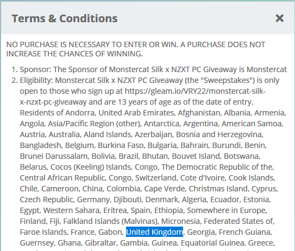Click Equatorial Guinea in the list
The height and width of the screenshot is (251, 295).
212,243
